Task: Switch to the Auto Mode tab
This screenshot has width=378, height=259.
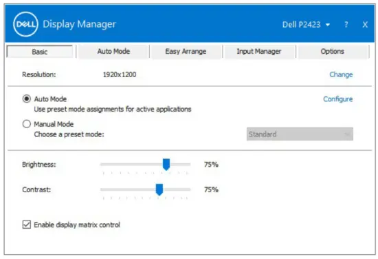Action: coord(113,51)
